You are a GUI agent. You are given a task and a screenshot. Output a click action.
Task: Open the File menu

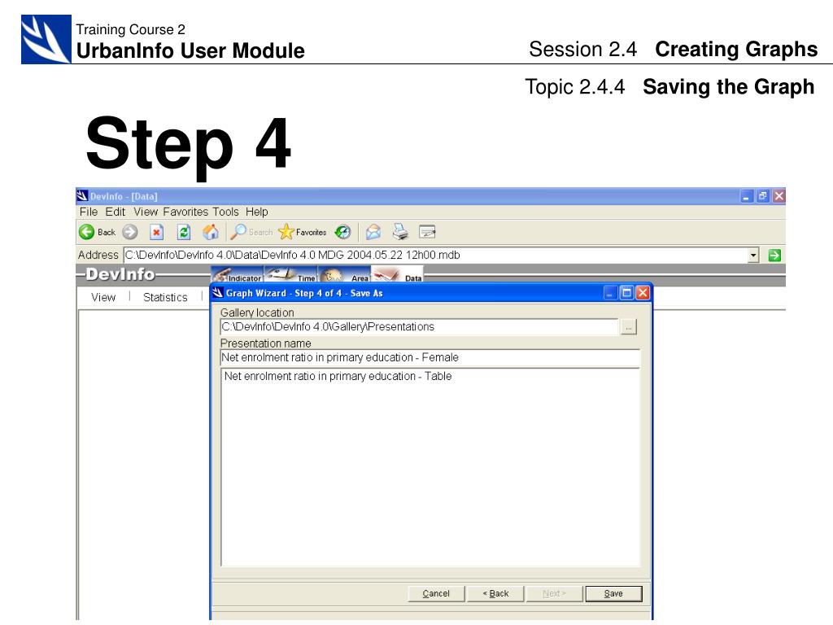89,212
